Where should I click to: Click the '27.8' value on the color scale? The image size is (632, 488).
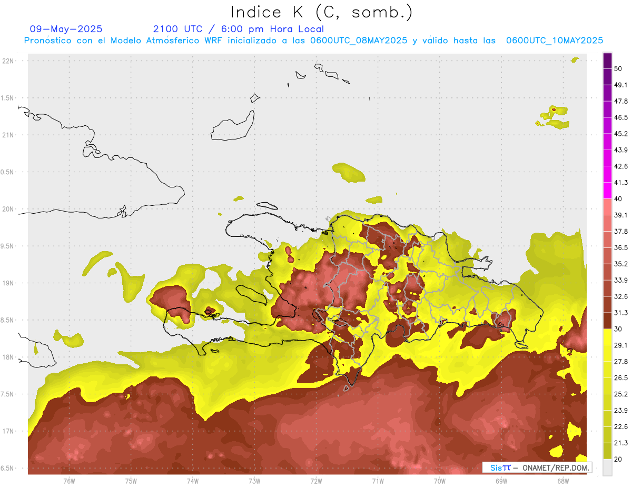click(621, 362)
